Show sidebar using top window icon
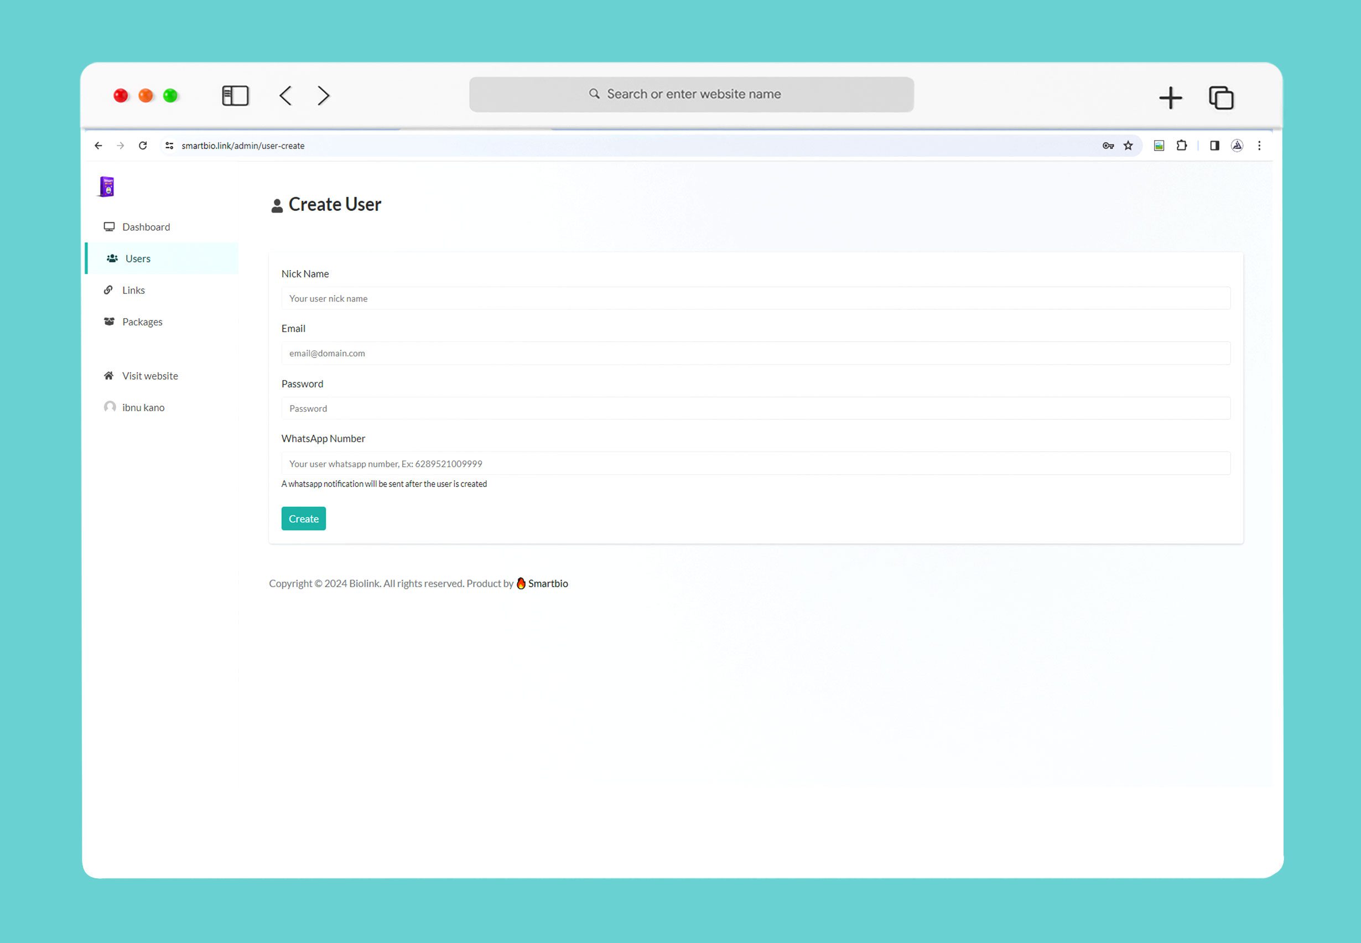The height and width of the screenshot is (943, 1361). [235, 96]
